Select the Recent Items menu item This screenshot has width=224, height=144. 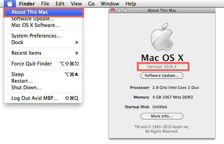(44, 53)
